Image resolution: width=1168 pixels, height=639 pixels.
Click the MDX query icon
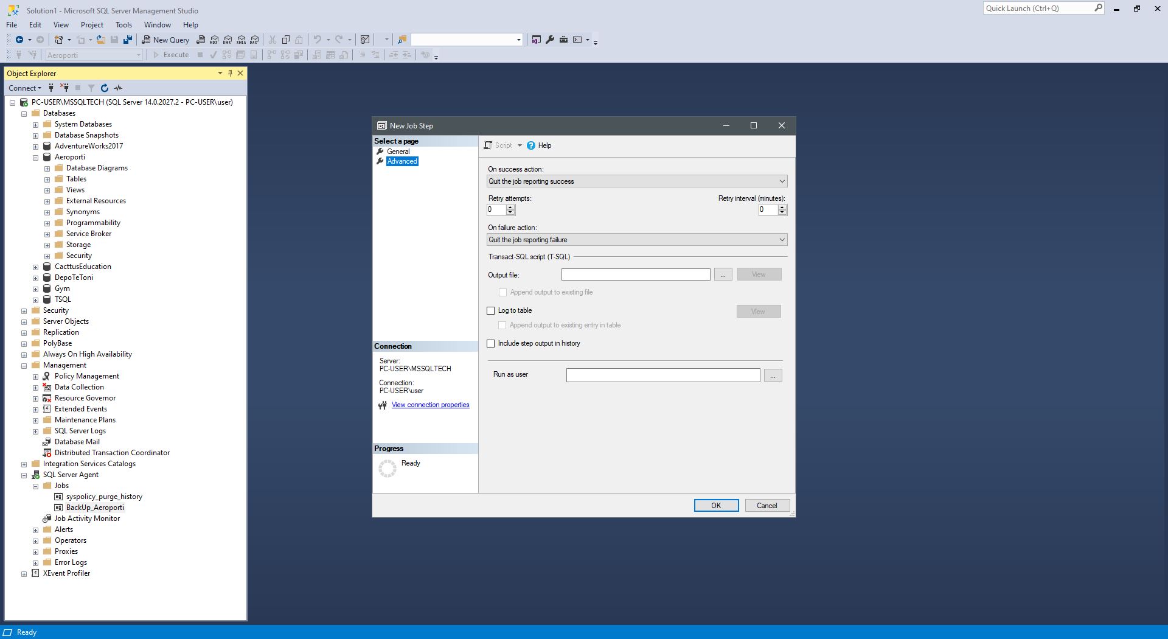(214, 40)
